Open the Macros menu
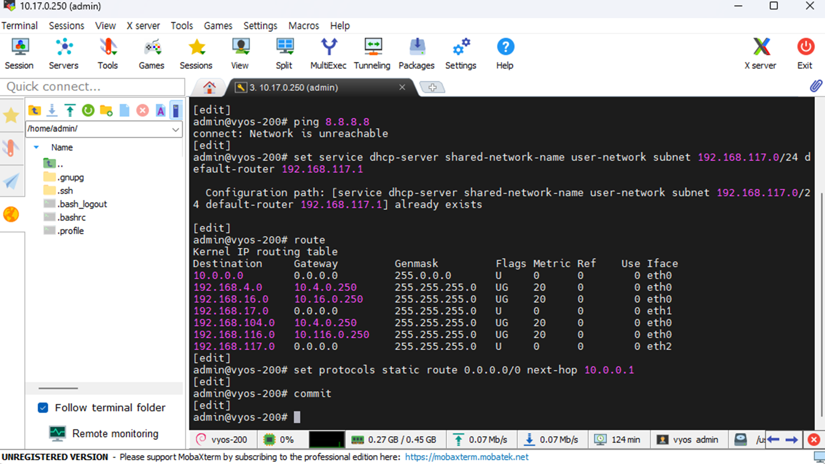825x464 pixels. [x=304, y=26]
